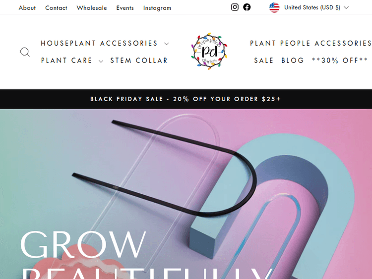This screenshot has height=279, width=372.
Task: Expand the Plant Care chevron
Action: [101, 61]
